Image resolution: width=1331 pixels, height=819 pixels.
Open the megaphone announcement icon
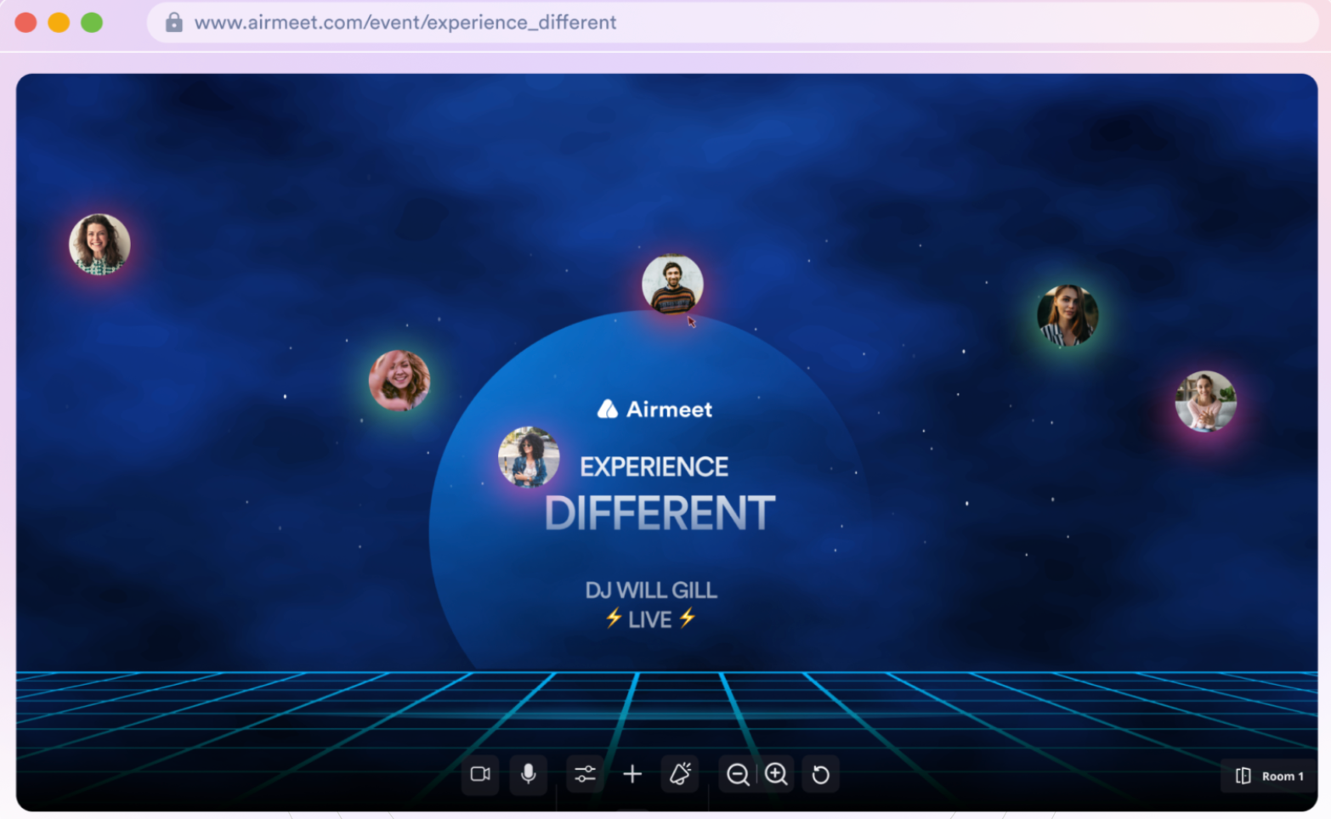pos(680,774)
